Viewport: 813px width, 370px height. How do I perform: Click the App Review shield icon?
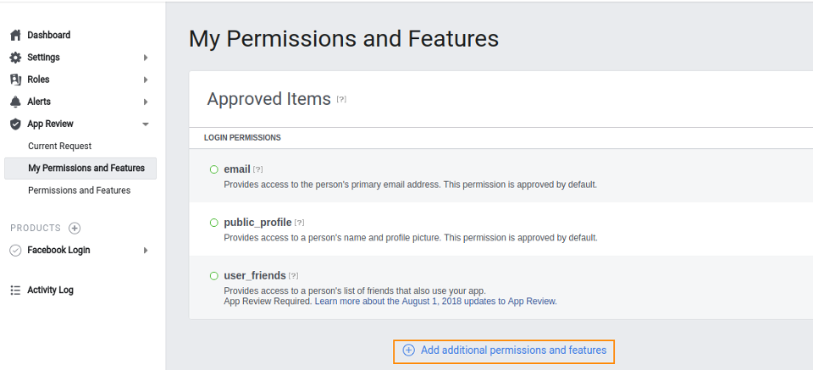[x=15, y=124]
